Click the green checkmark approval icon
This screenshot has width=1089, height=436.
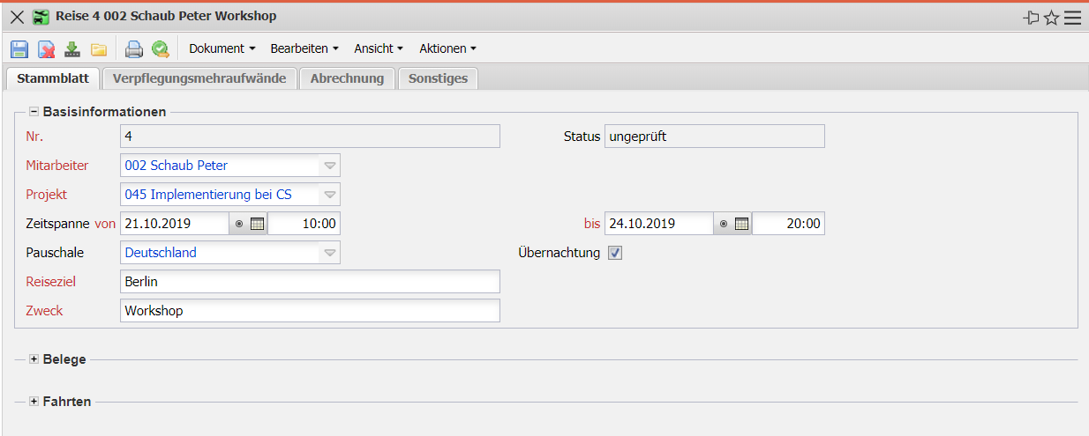160,49
